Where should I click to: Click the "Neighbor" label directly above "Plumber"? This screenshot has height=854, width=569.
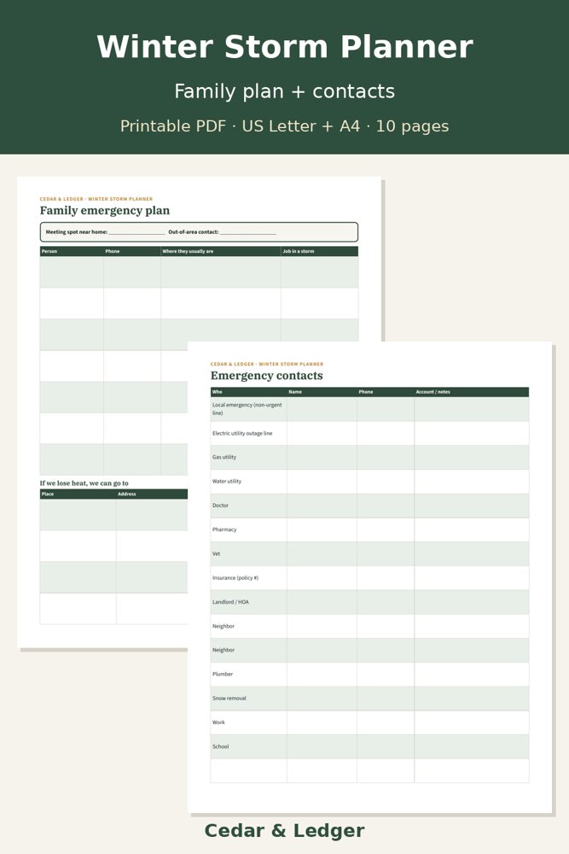(223, 650)
